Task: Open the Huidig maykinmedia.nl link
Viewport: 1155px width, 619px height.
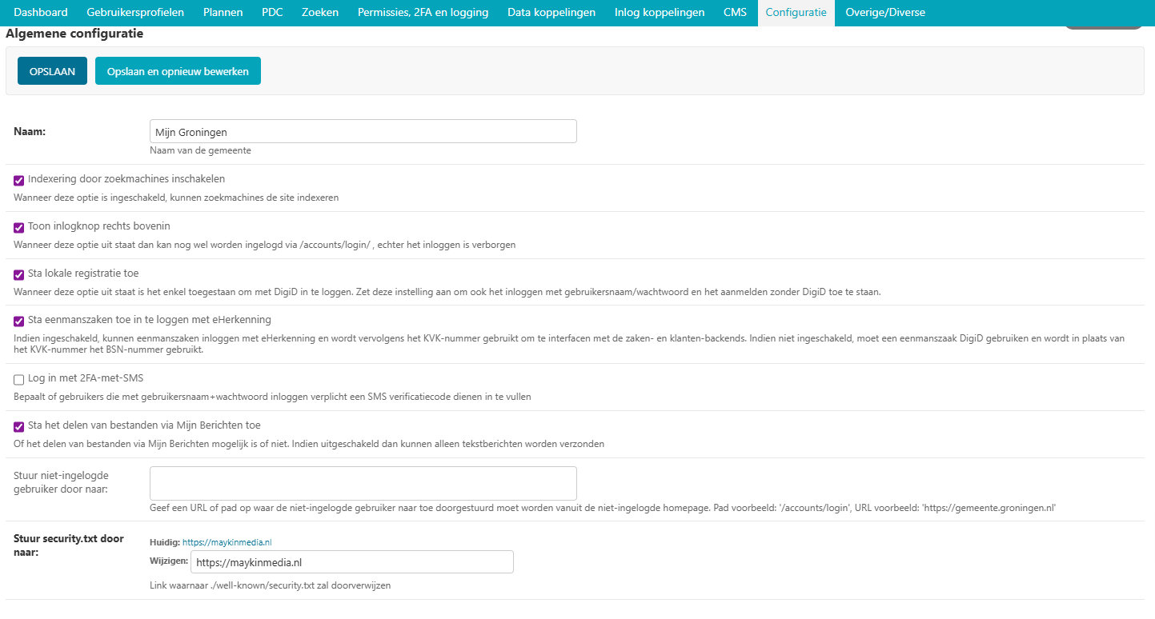Action: click(x=227, y=542)
